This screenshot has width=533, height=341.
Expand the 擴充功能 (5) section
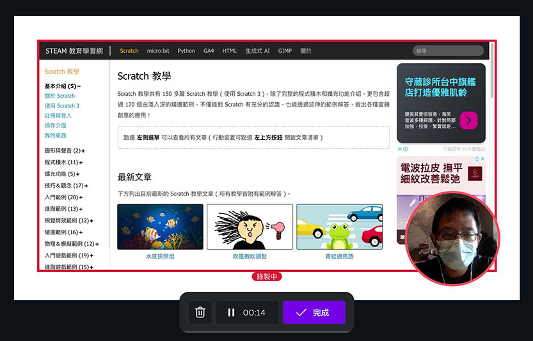point(62,174)
